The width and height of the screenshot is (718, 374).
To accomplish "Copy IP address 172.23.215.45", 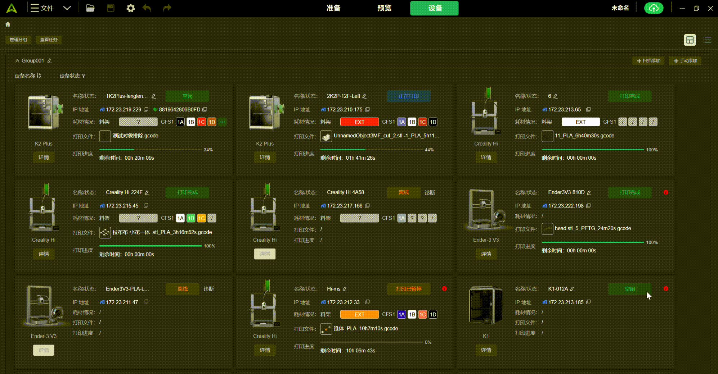I will coord(146,206).
